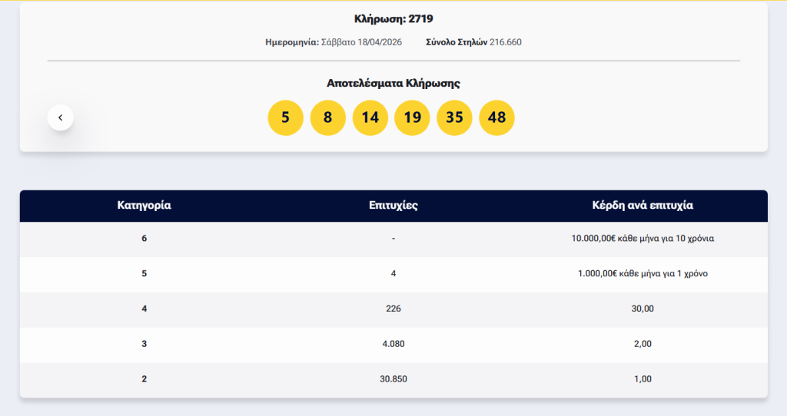Click the yellow ball number 5
Viewport: 787px width, 416px height.
click(x=285, y=117)
